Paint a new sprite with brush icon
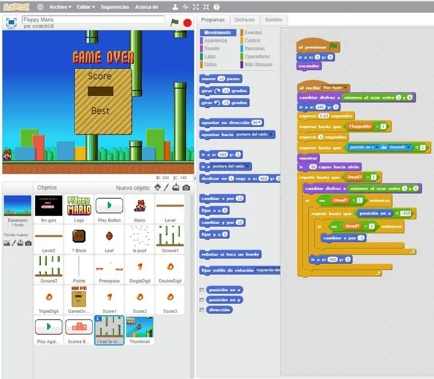 tap(166, 188)
